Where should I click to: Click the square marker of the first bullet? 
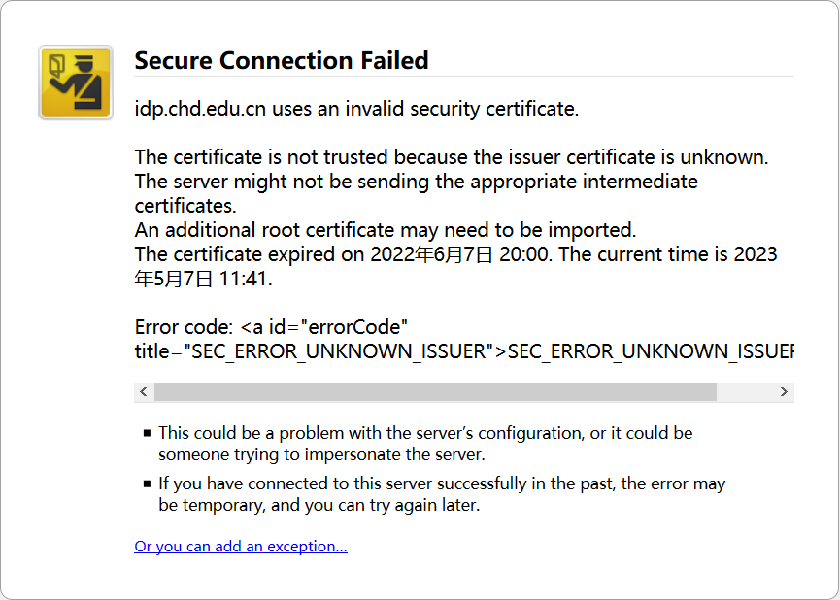click(x=148, y=433)
